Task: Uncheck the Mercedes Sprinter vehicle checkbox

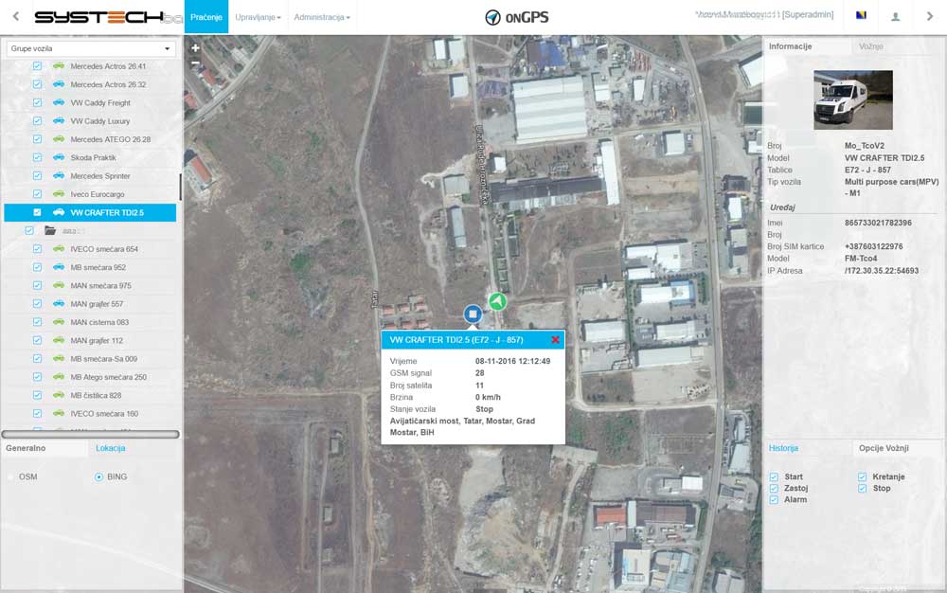Action: [37, 176]
